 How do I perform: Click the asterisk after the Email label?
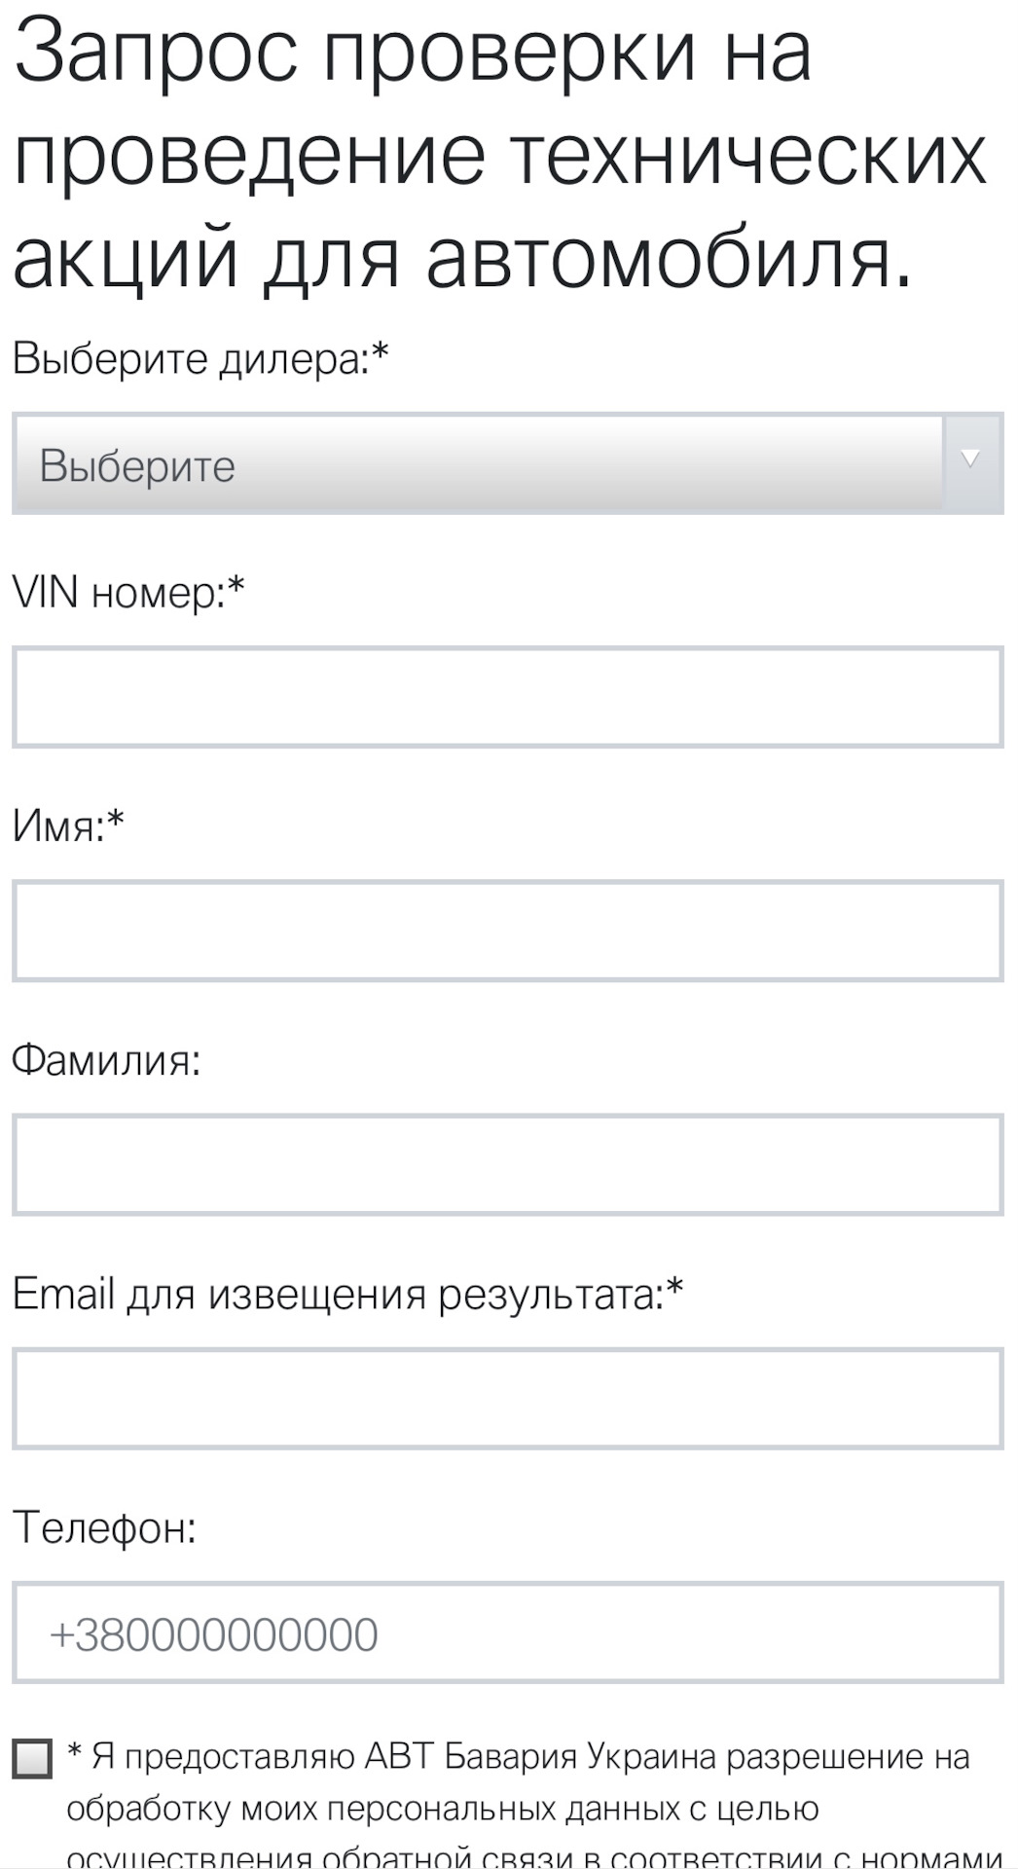[x=675, y=1288]
